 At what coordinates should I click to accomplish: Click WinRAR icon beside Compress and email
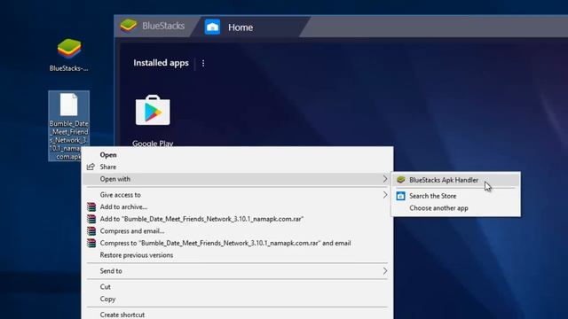click(91, 230)
